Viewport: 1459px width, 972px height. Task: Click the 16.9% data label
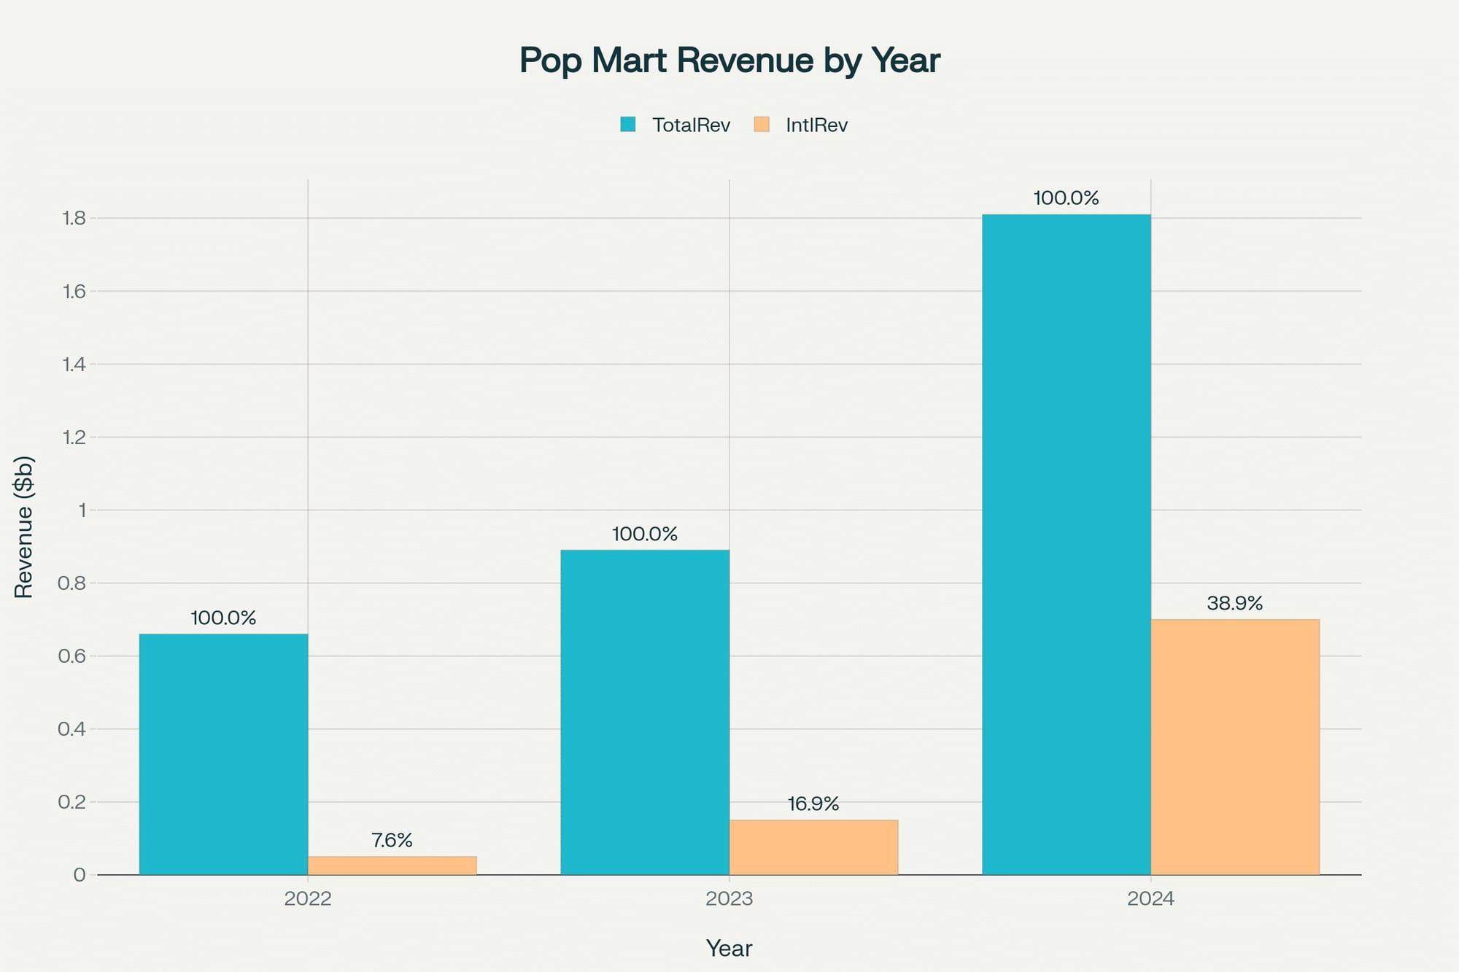point(813,804)
